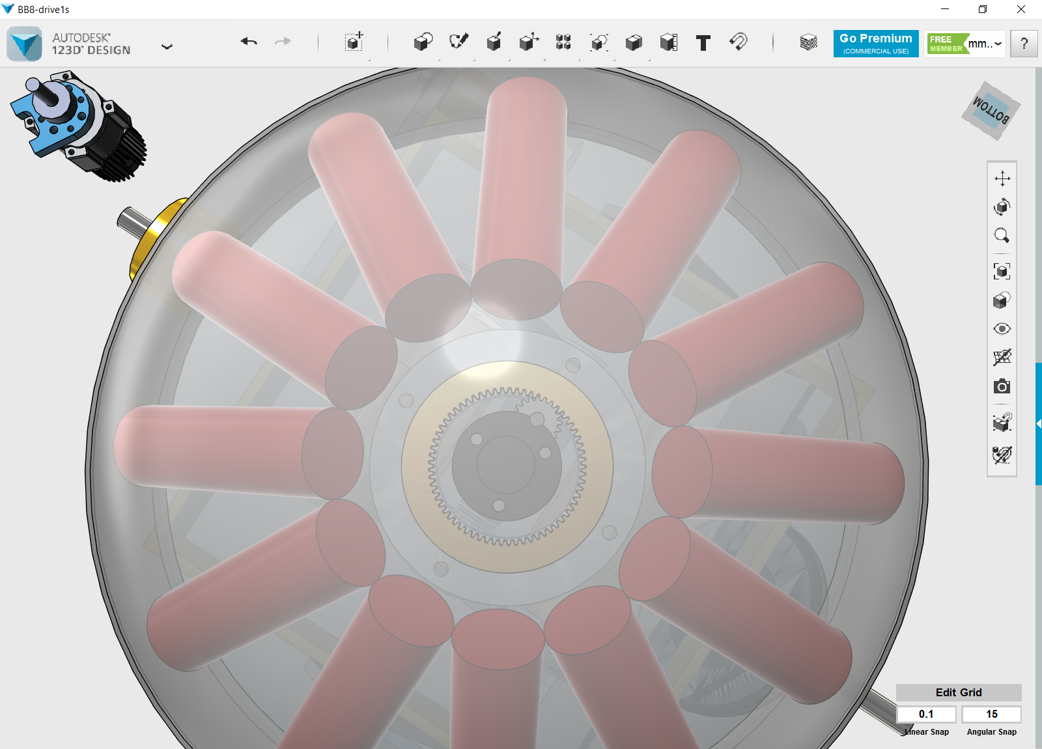The image size is (1042, 749).
Task: Open the Combine tool menu
Action: (x=634, y=42)
